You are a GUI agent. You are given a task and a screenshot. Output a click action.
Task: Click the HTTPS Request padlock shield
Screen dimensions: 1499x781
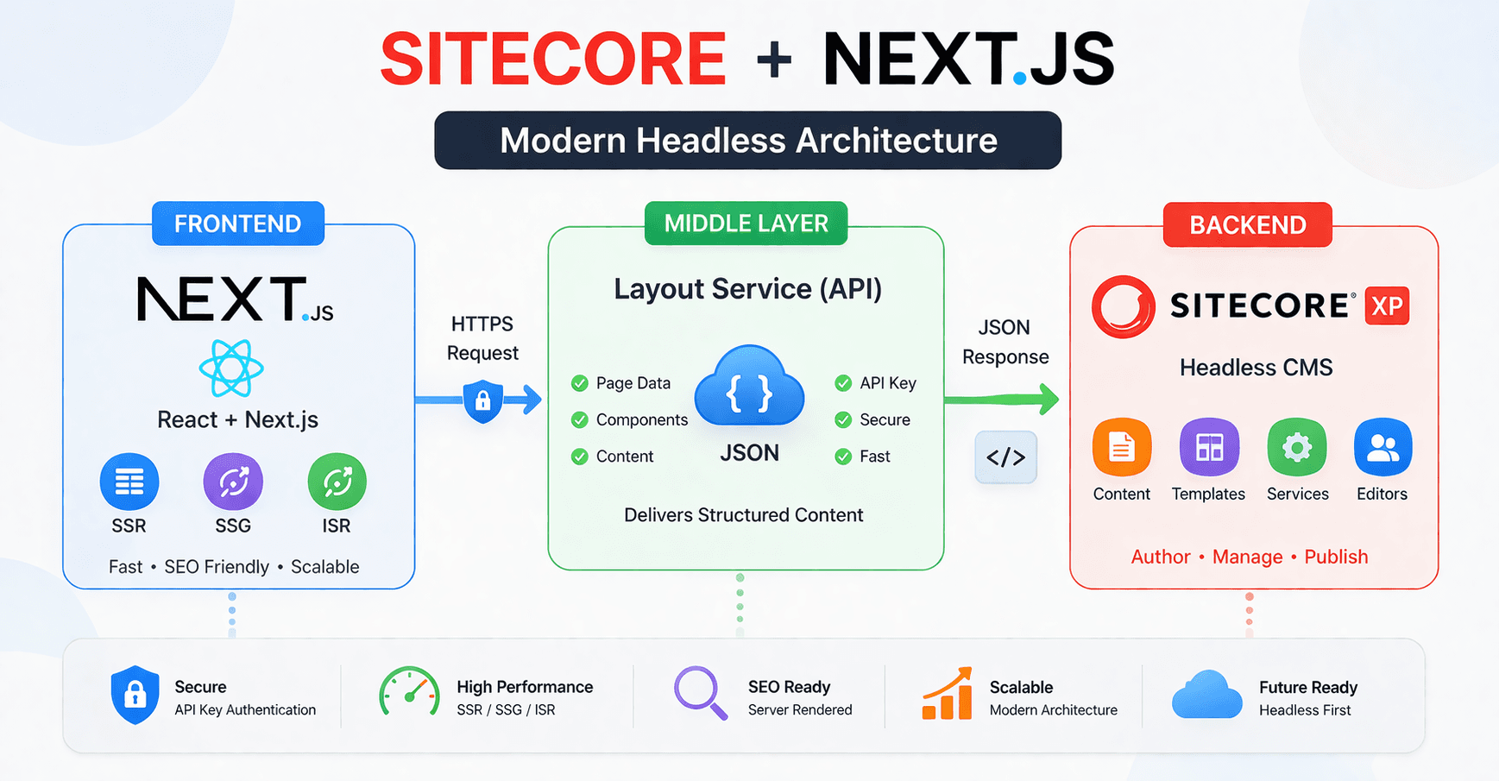point(482,400)
